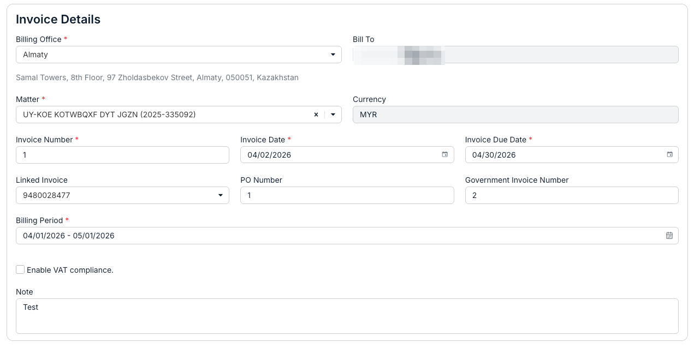This screenshot has width=694, height=348.
Task: Click the Invoice Number input field
Action: tap(122, 155)
